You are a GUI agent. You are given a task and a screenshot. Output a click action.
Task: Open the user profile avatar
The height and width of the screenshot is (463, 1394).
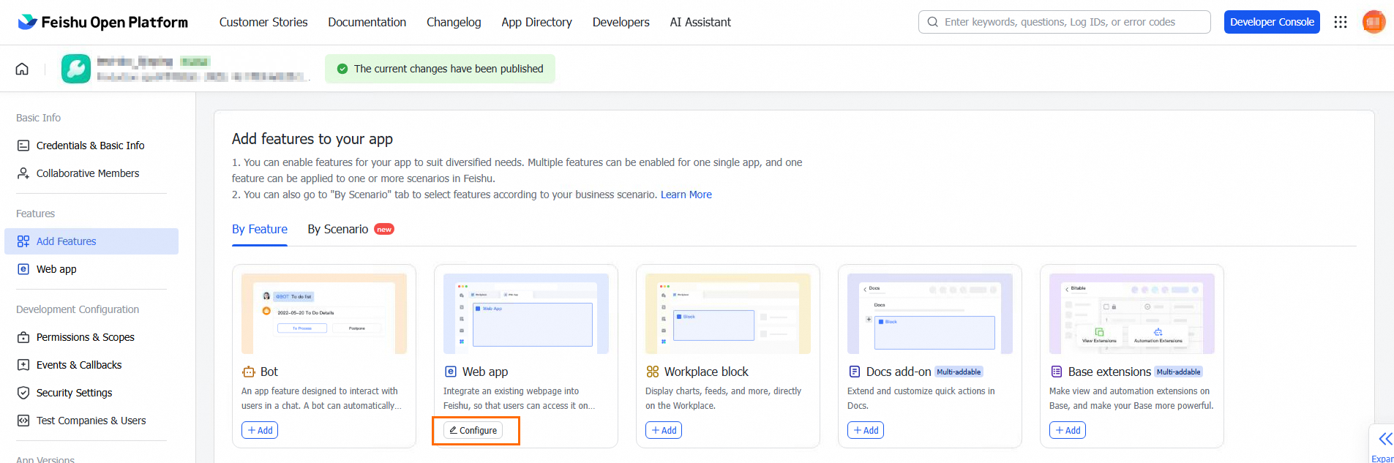click(1374, 22)
